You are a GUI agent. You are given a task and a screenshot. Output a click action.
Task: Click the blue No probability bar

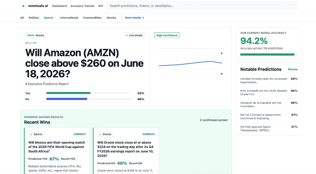point(67,99)
